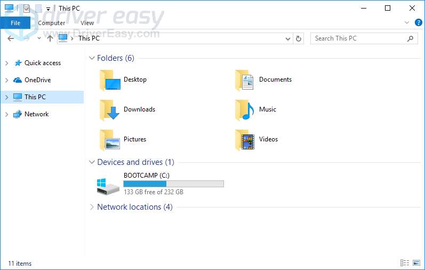
Task: Switch to the View ribbon tab
Action: tap(87, 23)
